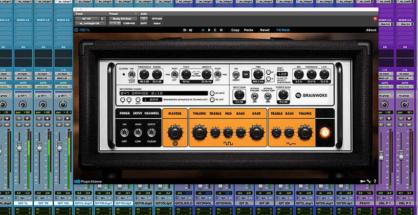Click the x2 delay time button

[268, 72]
